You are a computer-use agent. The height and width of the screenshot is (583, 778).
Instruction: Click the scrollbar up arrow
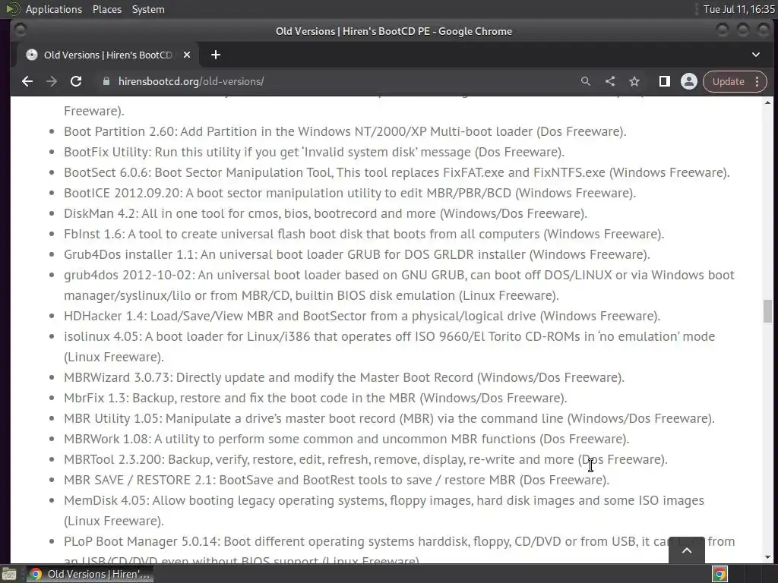pos(767,102)
